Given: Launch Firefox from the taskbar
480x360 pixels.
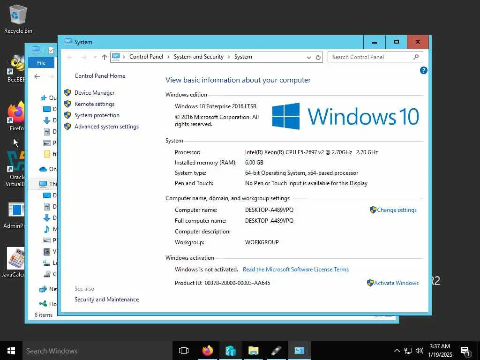Looking at the screenshot, I should pos(208,351).
